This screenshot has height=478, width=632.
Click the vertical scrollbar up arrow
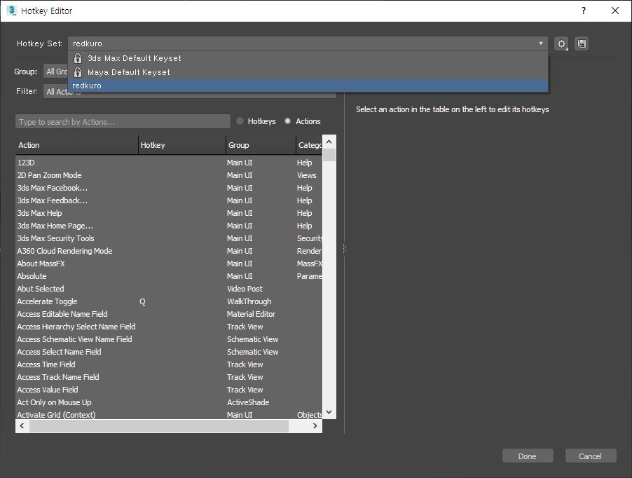coord(329,142)
